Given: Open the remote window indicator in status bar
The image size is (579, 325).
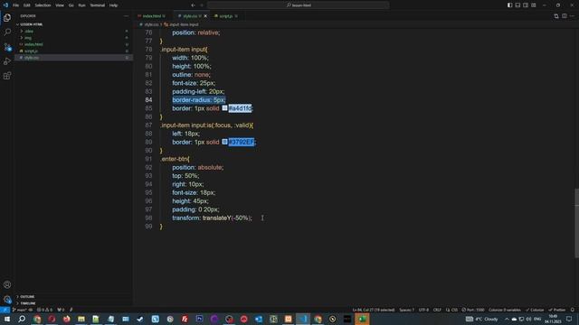Looking at the screenshot, I should [5, 310].
